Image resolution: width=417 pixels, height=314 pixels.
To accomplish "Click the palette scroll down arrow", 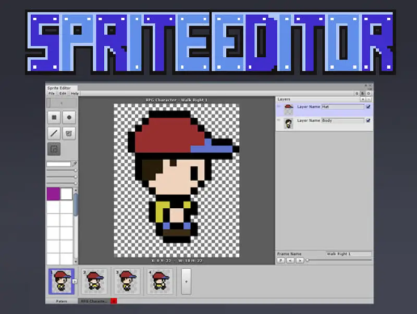I will click(x=76, y=261).
